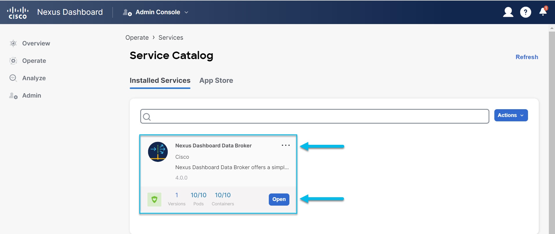The height and width of the screenshot is (234, 555).
Task: Open the user profile icon
Action: pos(508,12)
